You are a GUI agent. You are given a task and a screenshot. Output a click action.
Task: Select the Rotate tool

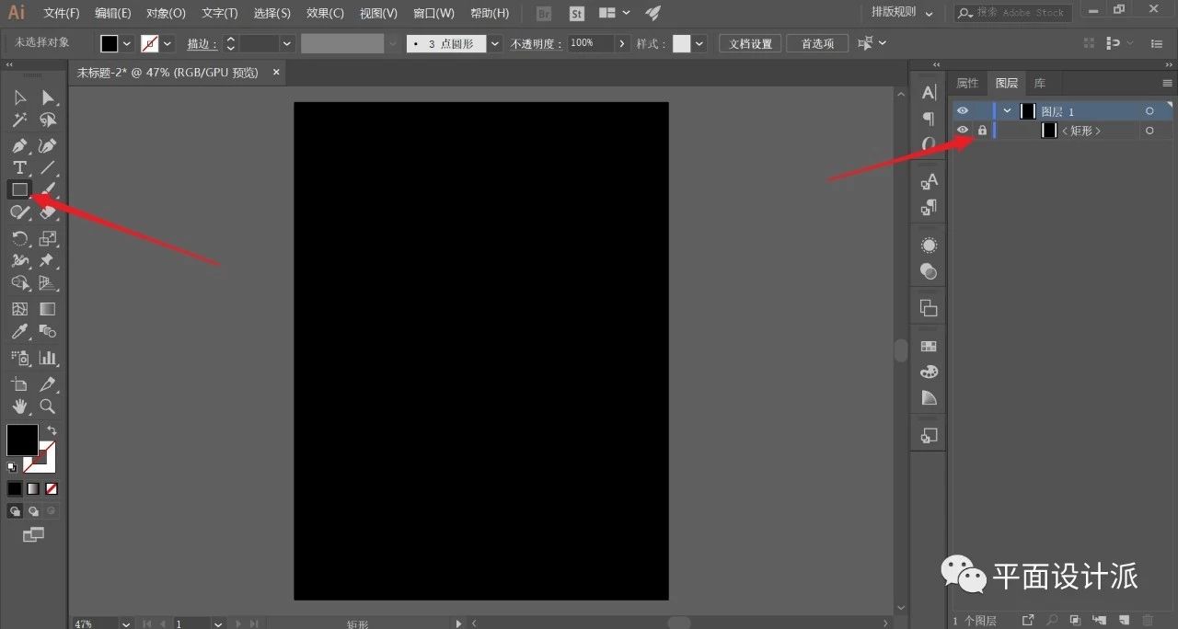(x=20, y=238)
